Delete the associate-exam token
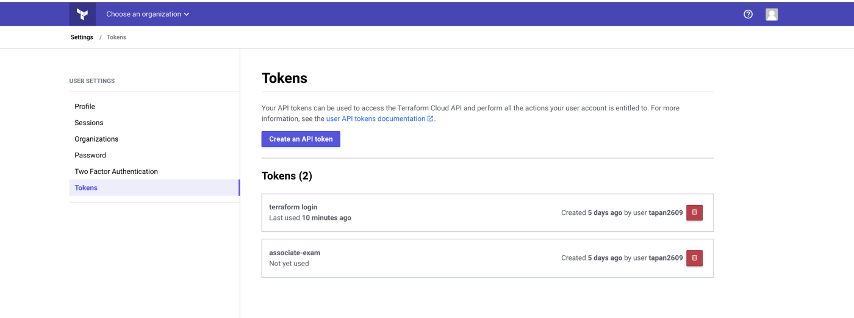The image size is (854, 318). 694,258
